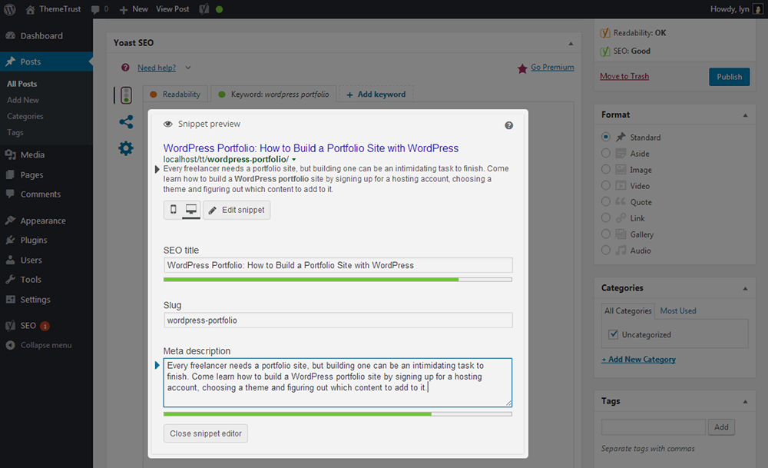Select the Gallery post format
Screen dimensions: 768x468
pyautogui.click(x=606, y=234)
